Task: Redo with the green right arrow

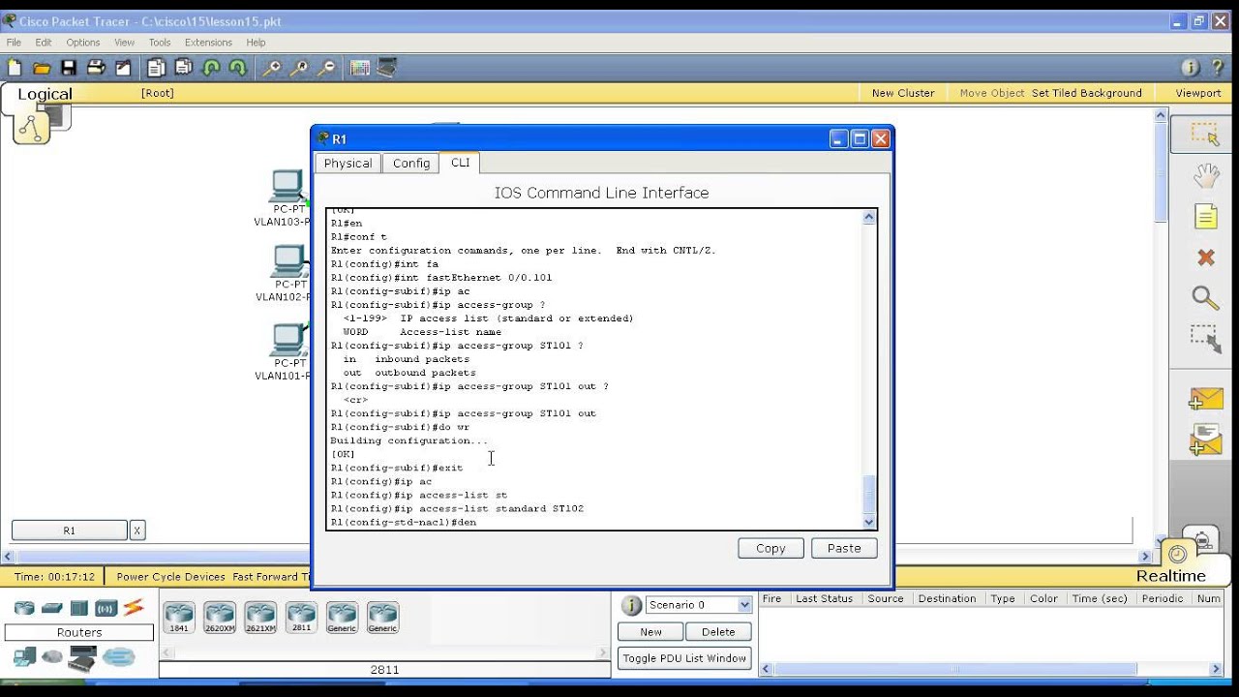Action: tap(237, 68)
